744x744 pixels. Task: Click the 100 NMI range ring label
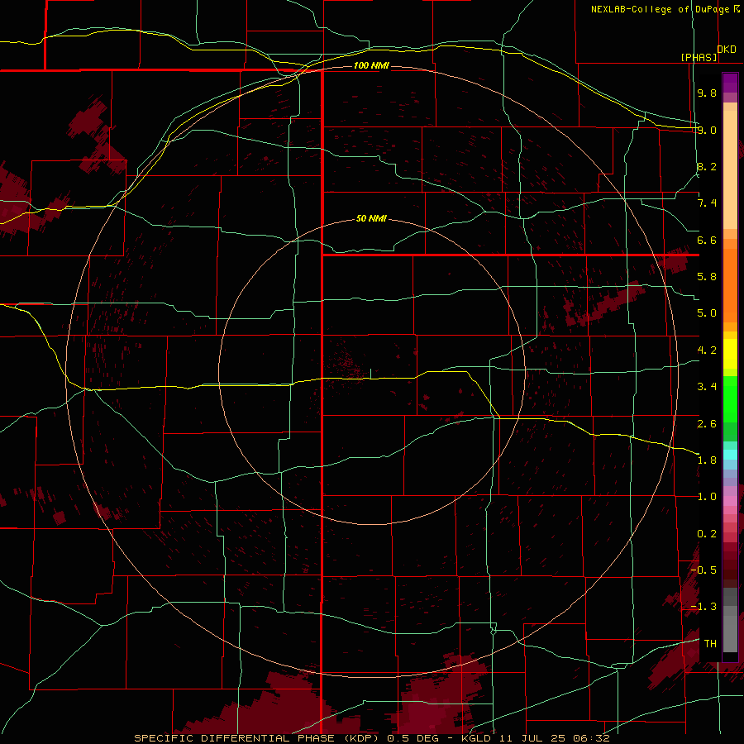pyautogui.click(x=371, y=65)
